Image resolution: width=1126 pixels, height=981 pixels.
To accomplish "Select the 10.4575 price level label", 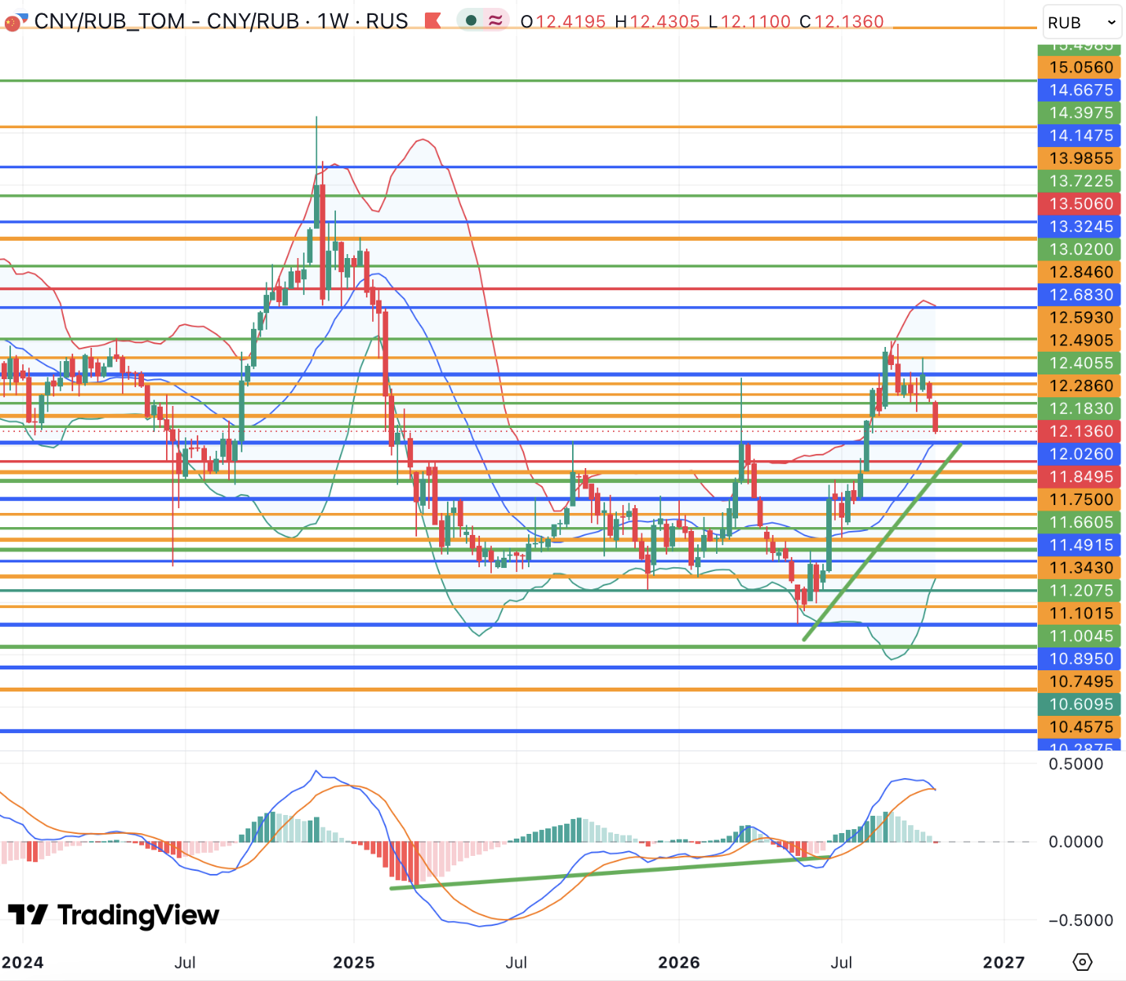I will (1081, 728).
